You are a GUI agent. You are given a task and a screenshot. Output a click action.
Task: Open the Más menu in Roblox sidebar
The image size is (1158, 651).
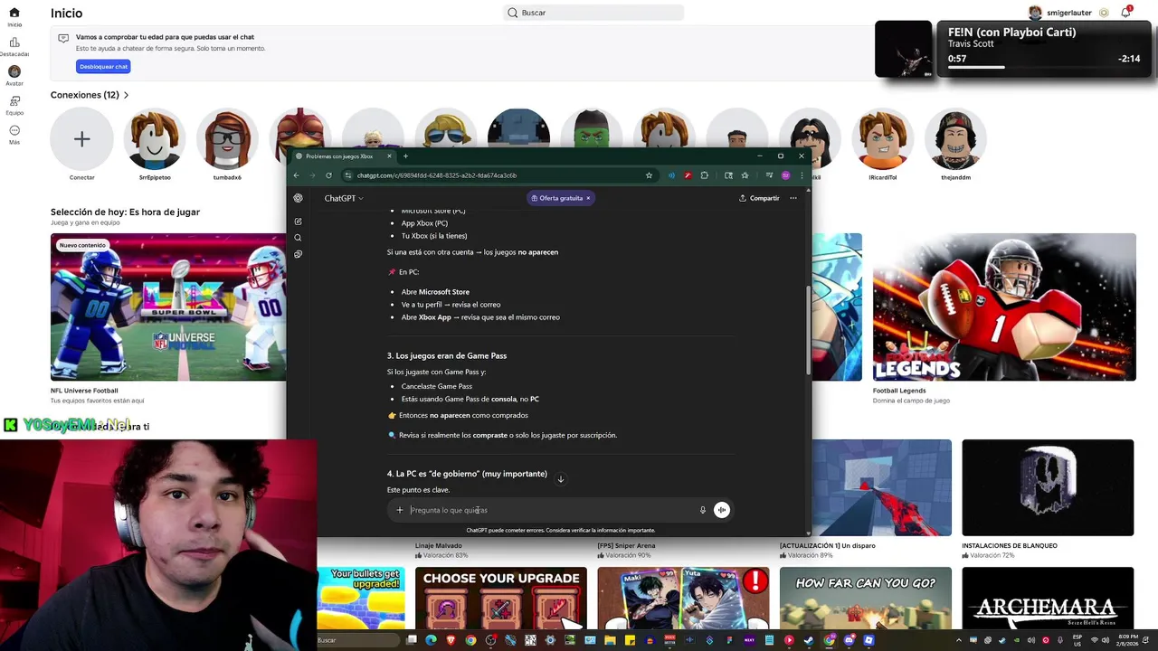click(14, 135)
